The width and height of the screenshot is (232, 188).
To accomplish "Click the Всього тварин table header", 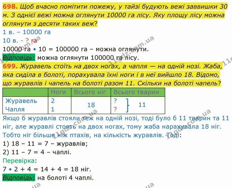I will pos(136,92).
